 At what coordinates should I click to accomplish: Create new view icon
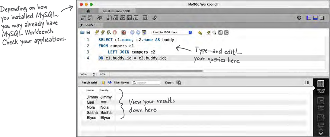[x=123, y=18]
